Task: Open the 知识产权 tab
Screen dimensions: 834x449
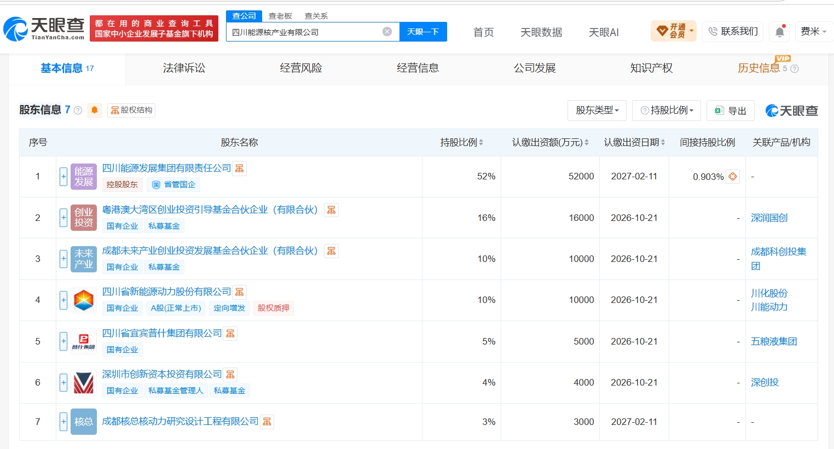Action: [x=651, y=68]
